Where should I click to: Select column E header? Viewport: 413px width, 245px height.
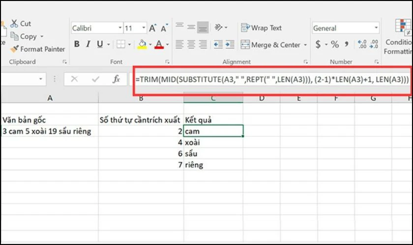[x=299, y=98]
